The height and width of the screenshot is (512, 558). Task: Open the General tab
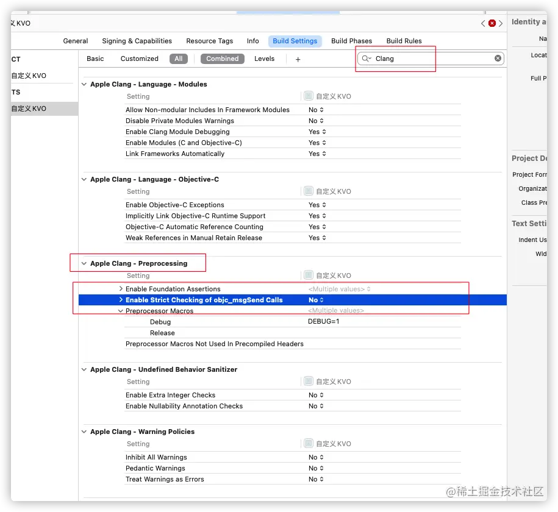[76, 41]
